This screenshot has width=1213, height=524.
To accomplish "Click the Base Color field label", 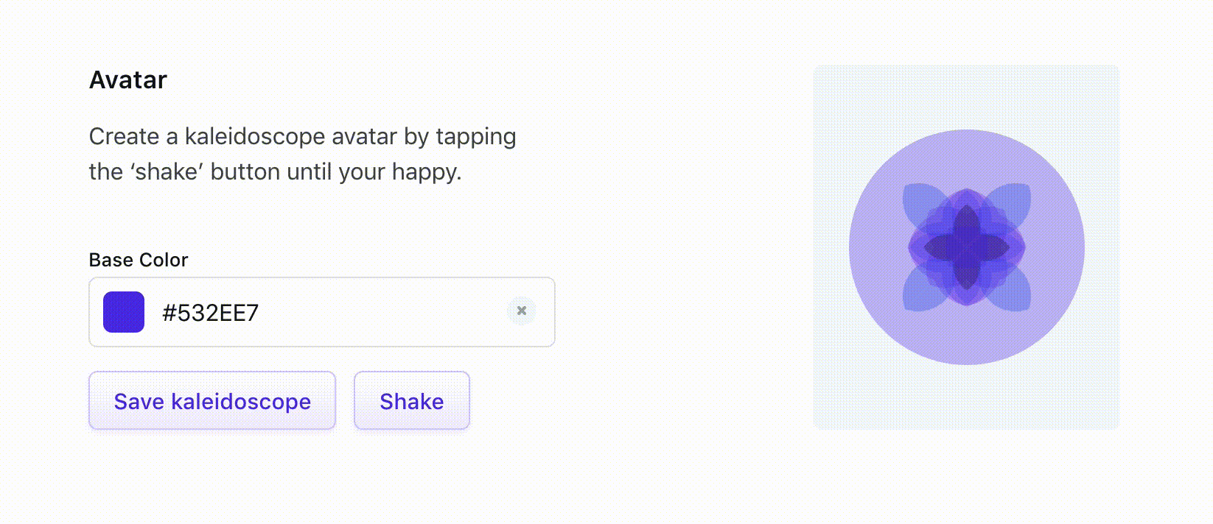I will [x=139, y=260].
